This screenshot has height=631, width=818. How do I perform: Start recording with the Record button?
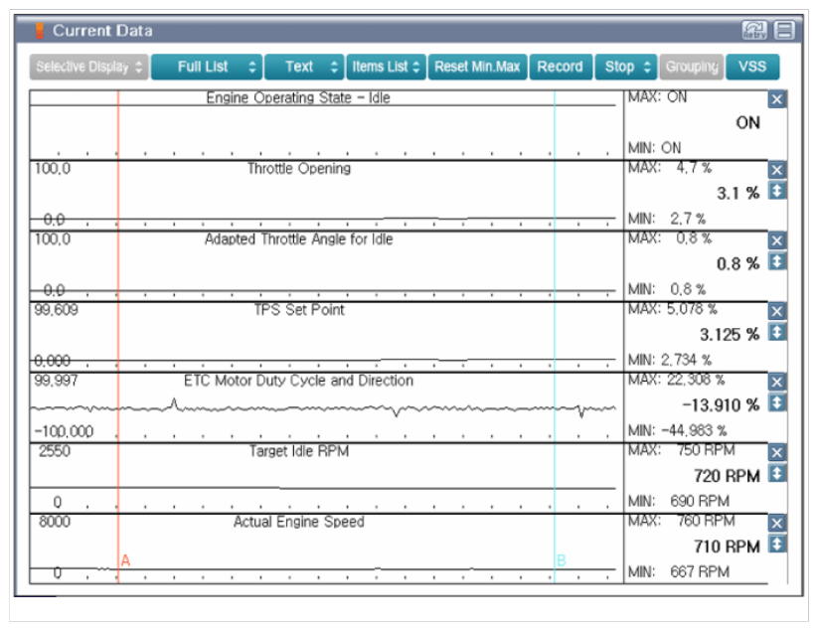[x=560, y=67]
